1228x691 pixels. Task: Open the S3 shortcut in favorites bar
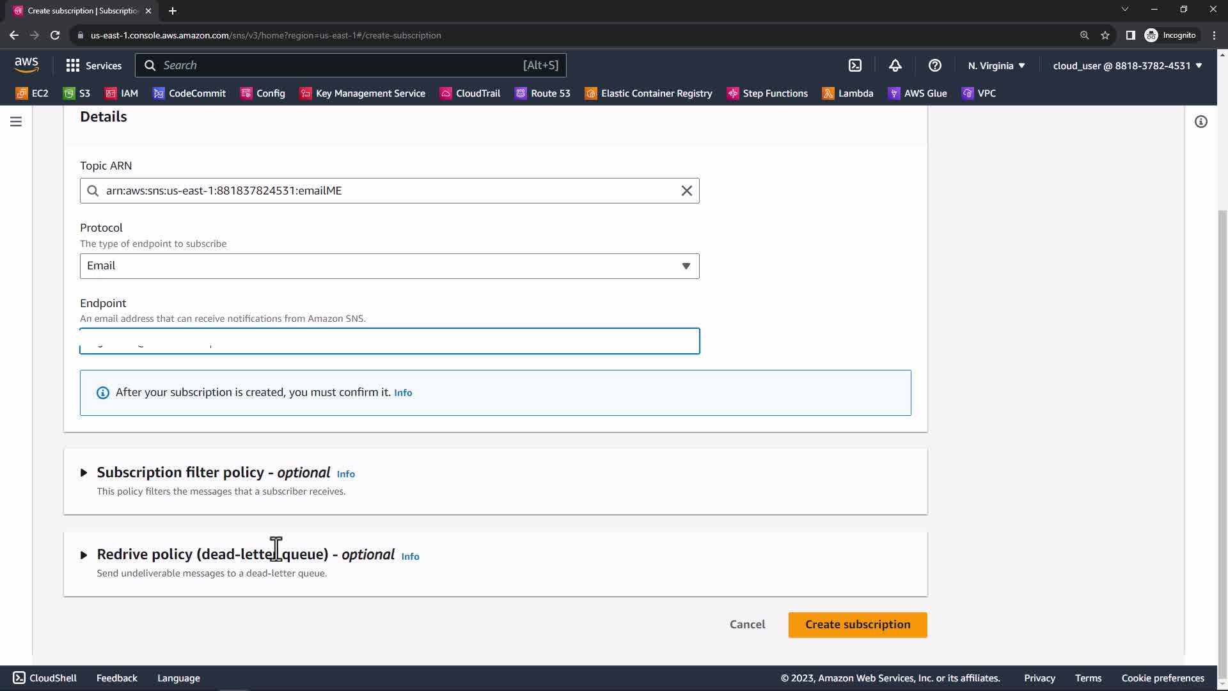point(77,93)
